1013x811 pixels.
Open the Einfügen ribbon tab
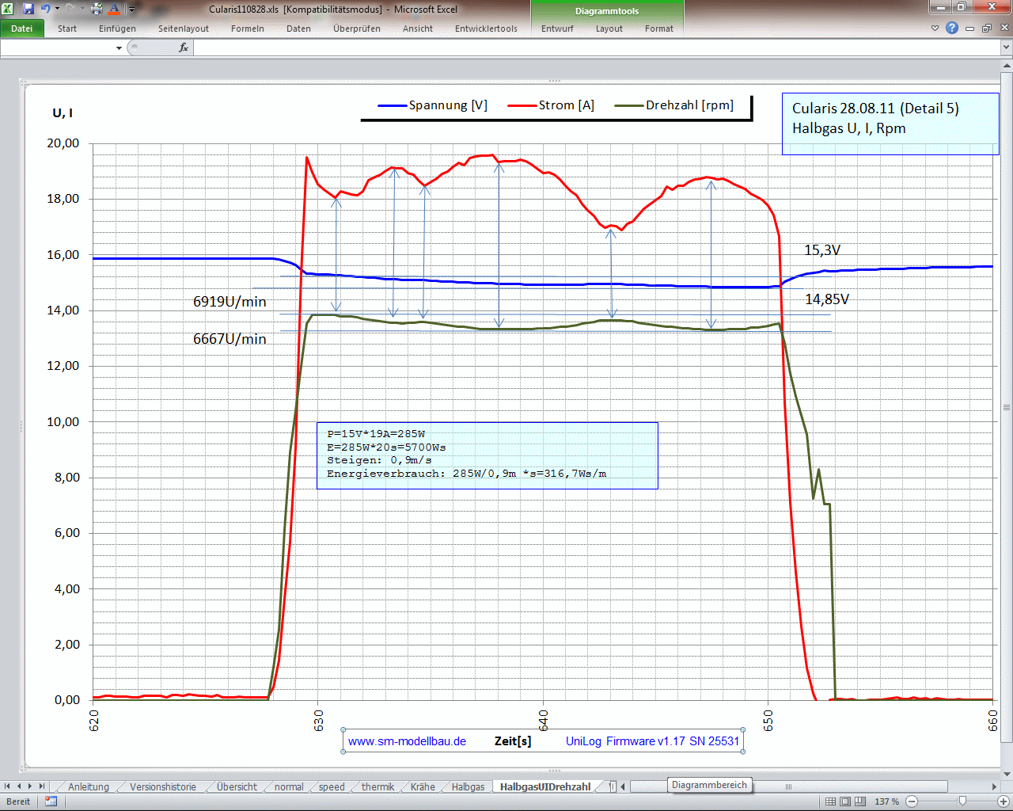point(117,29)
